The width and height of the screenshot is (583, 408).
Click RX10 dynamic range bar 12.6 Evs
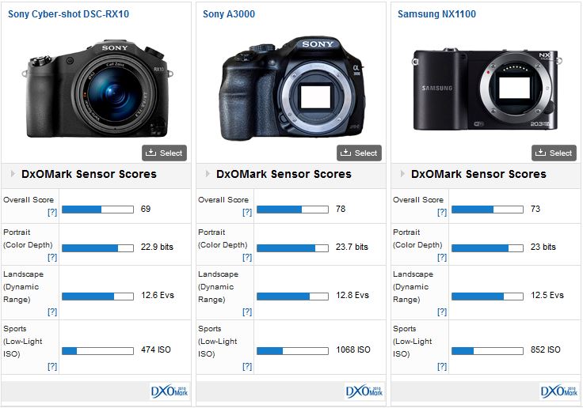point(97,296)
